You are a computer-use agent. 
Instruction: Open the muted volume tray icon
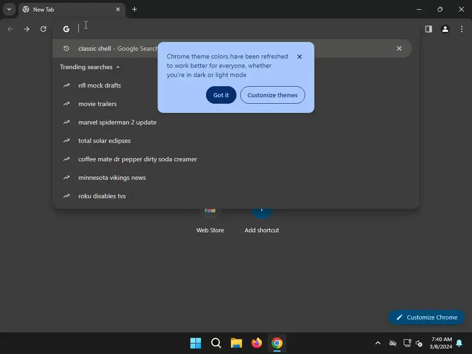(419, 343)
